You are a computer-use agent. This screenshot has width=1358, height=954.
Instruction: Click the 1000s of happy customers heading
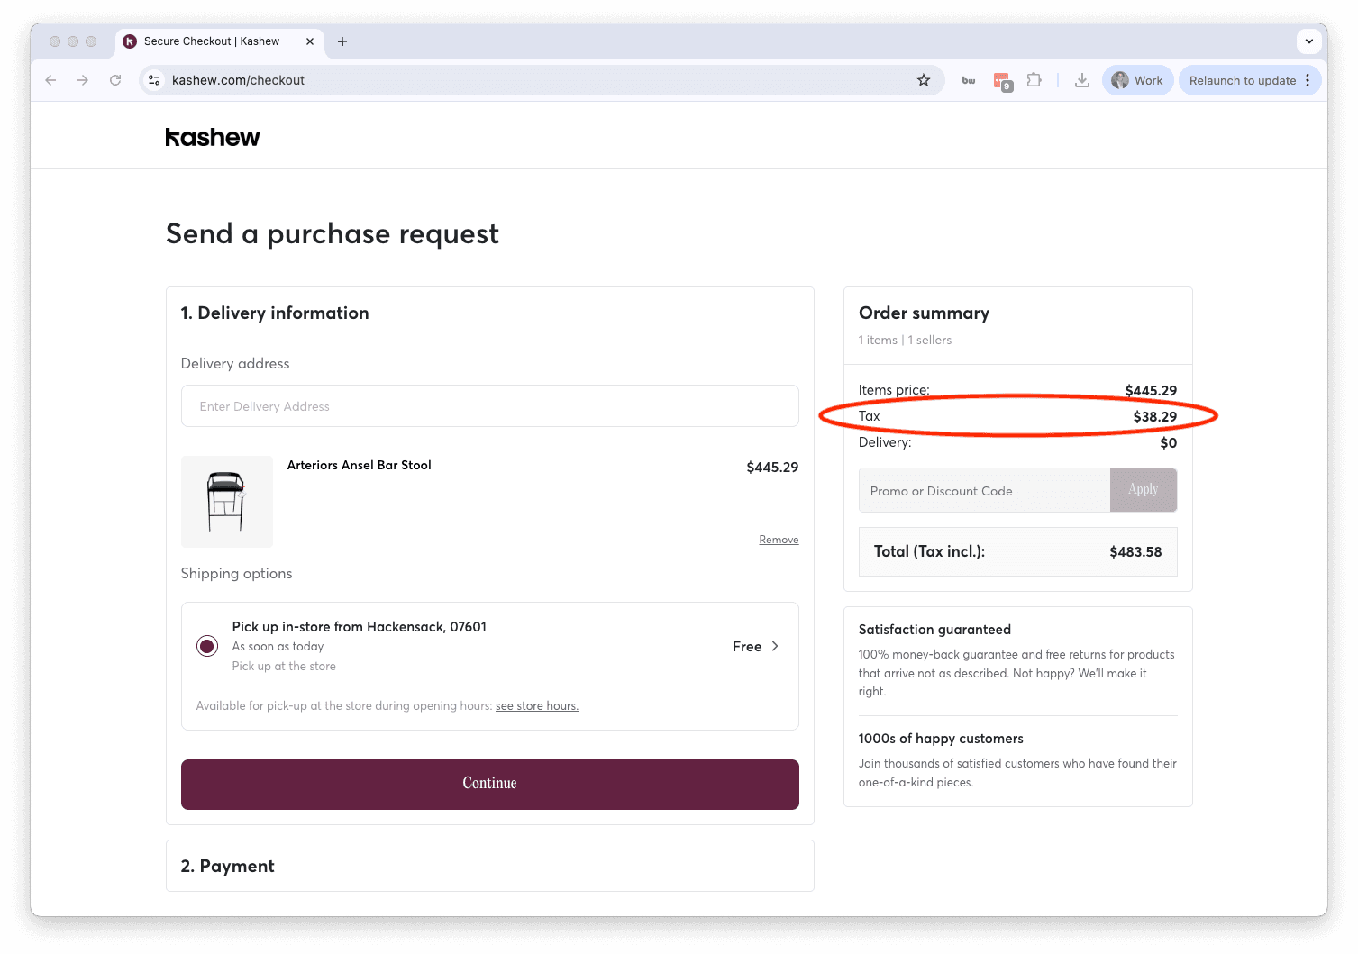click(x=941, y=739)
